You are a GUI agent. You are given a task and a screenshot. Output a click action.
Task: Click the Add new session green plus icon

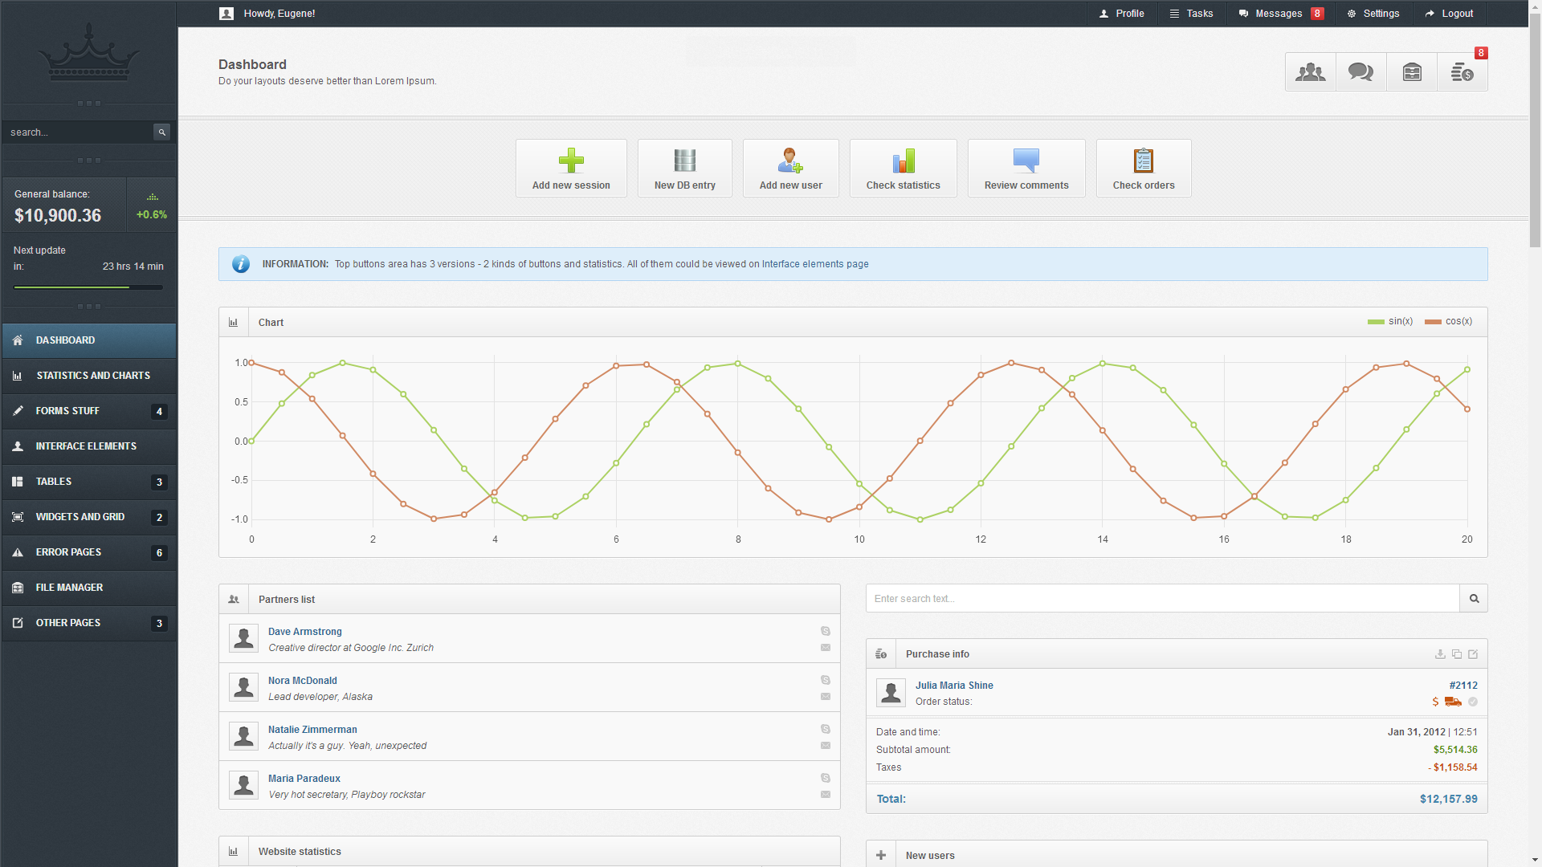click(x=571, y=161)
